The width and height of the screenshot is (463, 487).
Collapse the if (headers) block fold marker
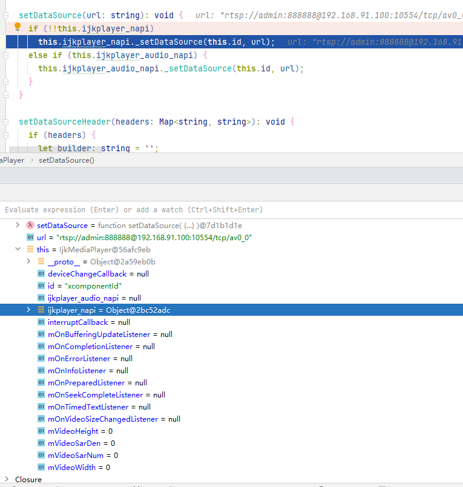click(5, 135)
